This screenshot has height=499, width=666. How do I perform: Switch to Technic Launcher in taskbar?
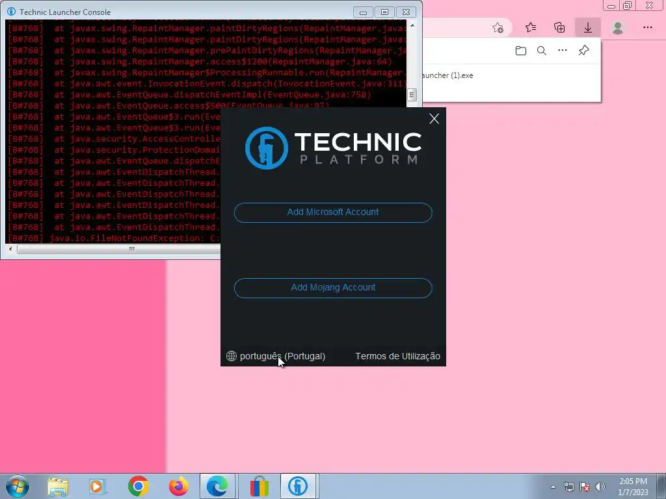[298, 486]
